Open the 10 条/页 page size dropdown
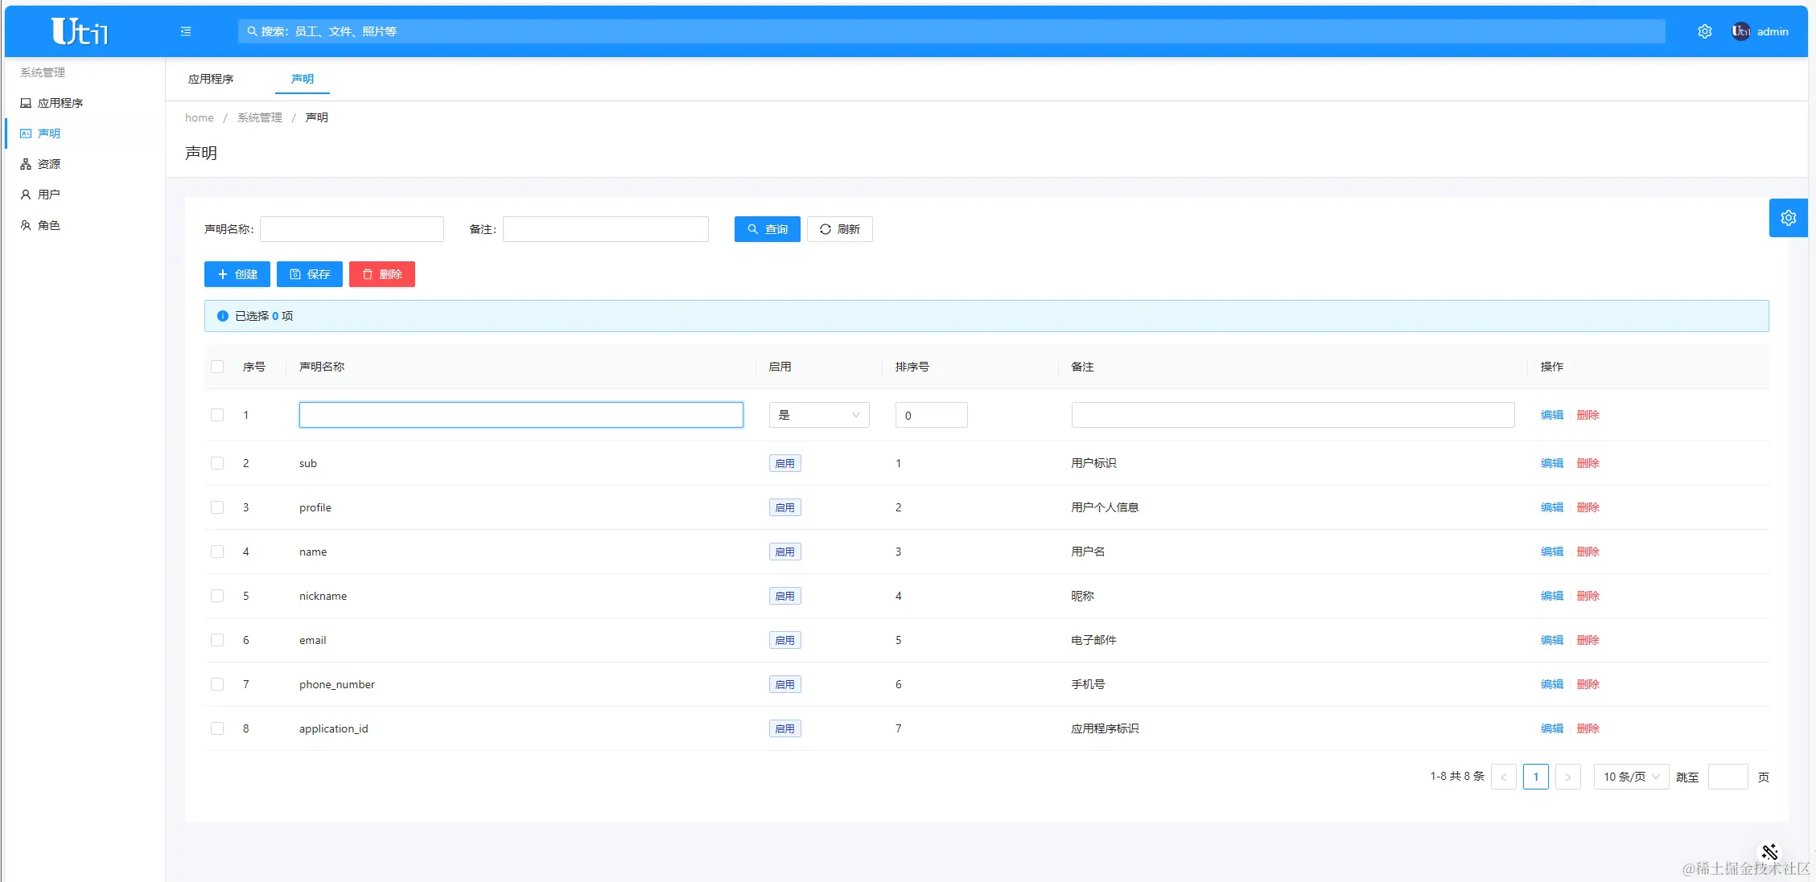 (x=1631, y=777)
